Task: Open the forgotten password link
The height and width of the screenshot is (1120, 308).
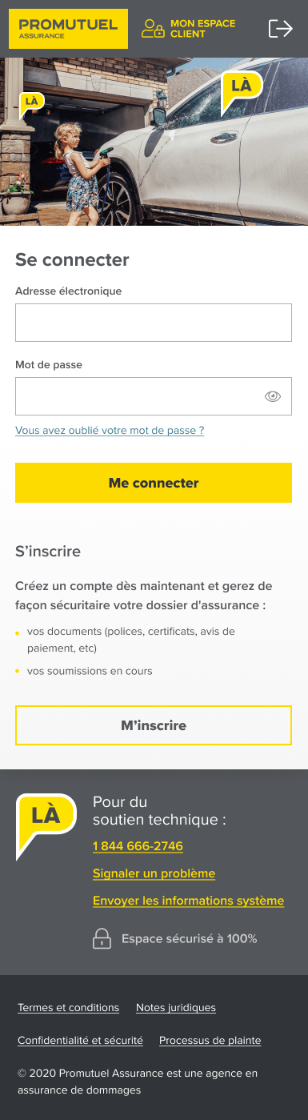Action: (x=110, y=431)
